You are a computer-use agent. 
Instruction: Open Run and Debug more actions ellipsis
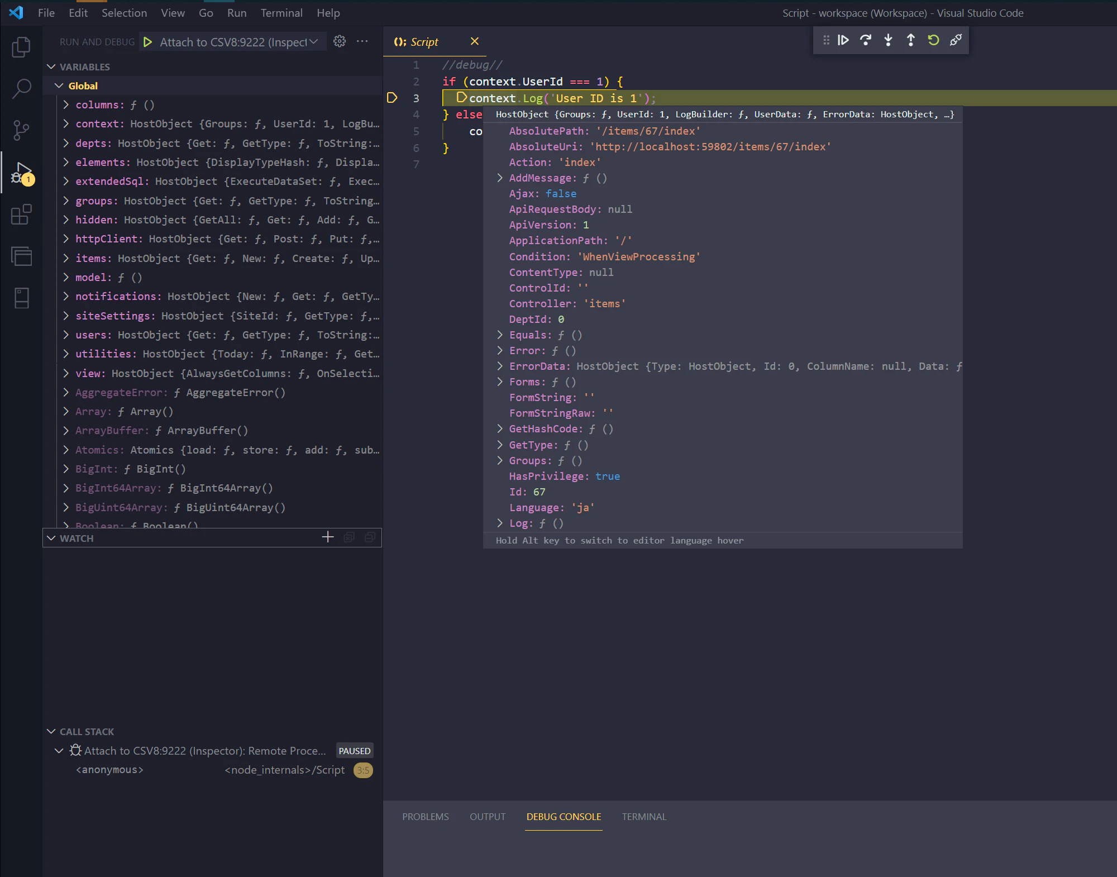[362, 41]
